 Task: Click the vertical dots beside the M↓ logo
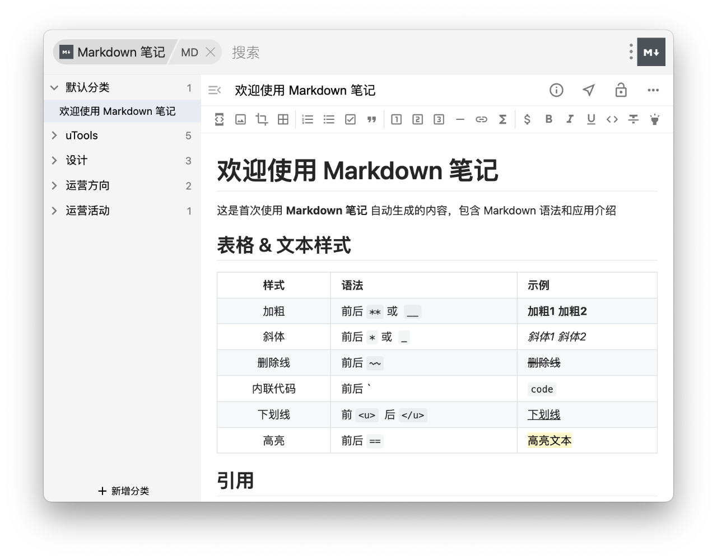(x=631, y=52)
